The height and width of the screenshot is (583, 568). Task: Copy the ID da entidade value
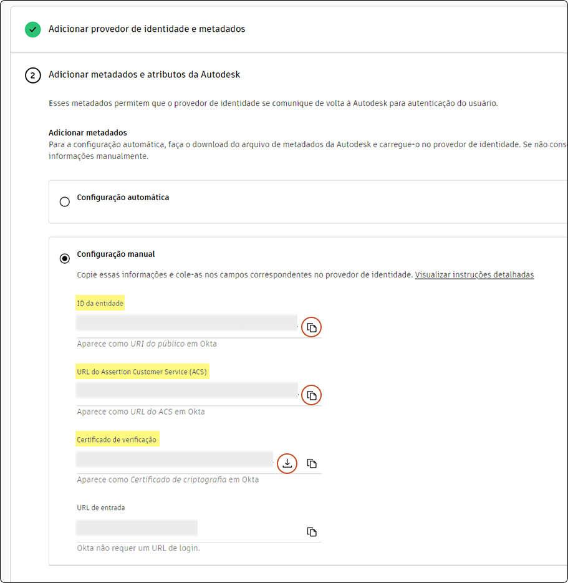click(x=311, y=327)
